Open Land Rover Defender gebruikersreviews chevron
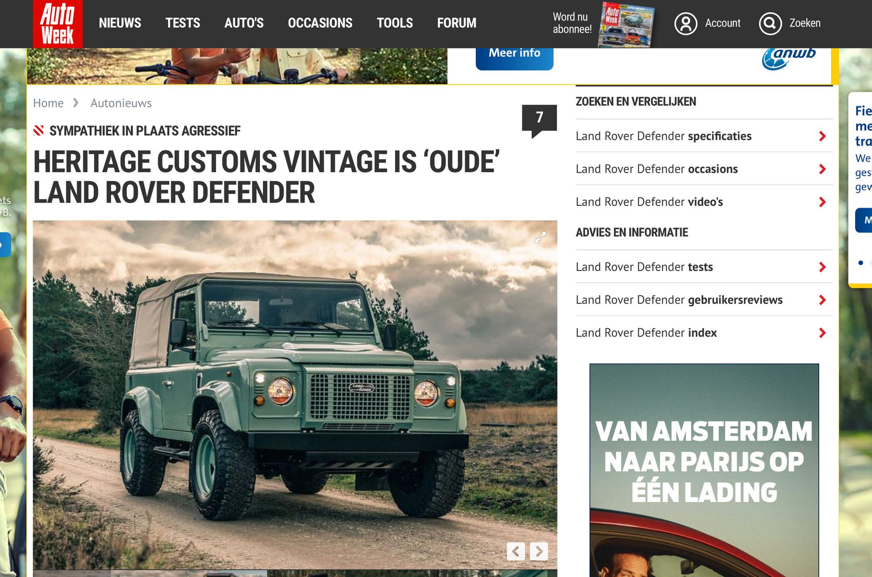The width and height of the screenshot is (872, 577). click(822, 300)
